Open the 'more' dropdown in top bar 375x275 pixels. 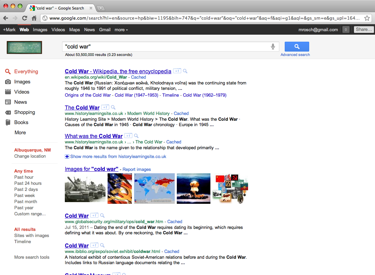pyautogui.click(x=121, y=30)
